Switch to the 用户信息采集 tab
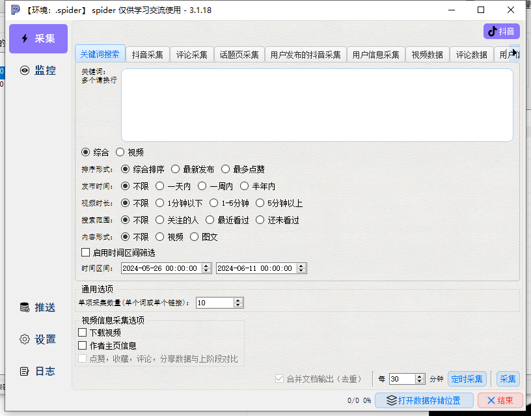The image size is (531, 416). (376, 55)
